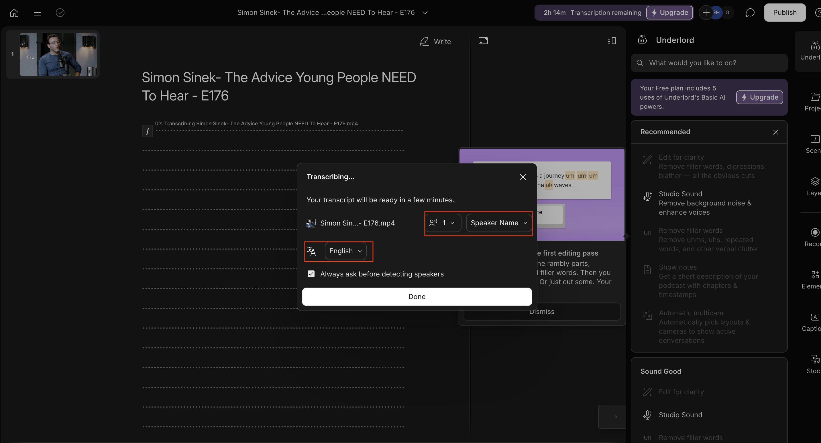This screenshot has height=443, width=821.
Task: Select Remove filler words under Sound Good
Action: 690,438
